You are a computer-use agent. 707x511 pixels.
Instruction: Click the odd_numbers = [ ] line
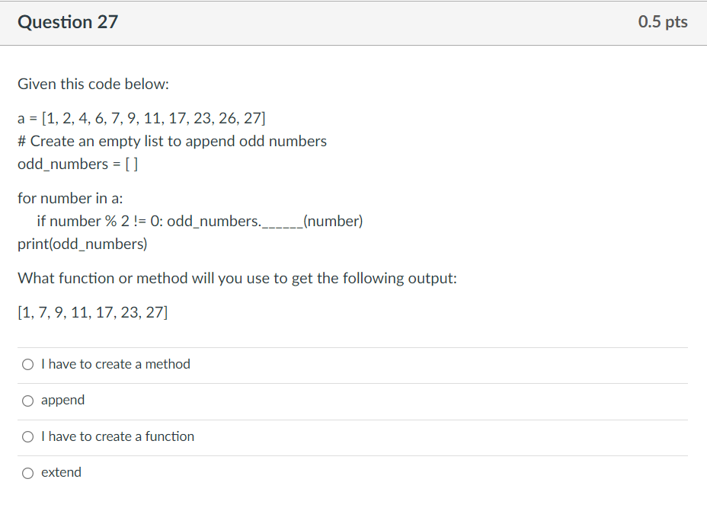click(x=78, y=163)
